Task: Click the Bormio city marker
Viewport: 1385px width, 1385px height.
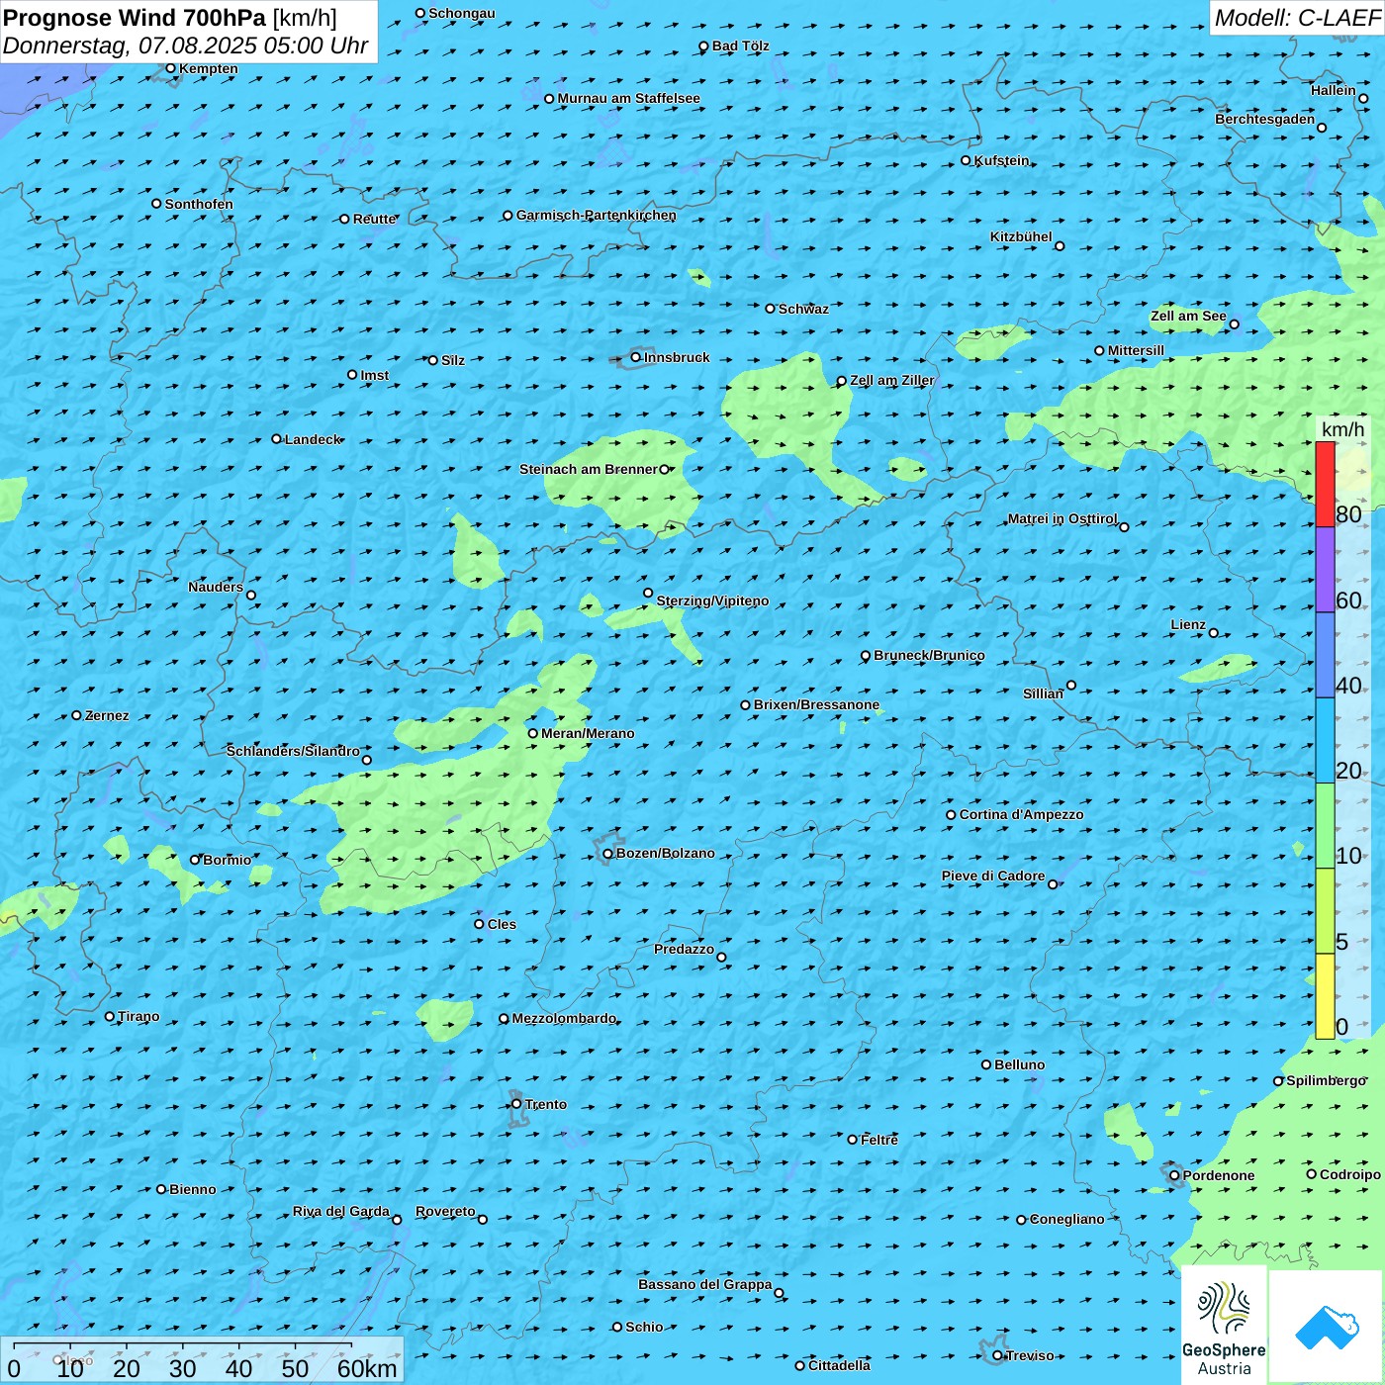Action: (195, 860)
